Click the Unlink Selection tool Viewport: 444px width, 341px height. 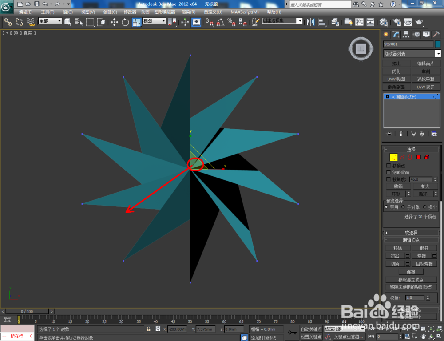click(19, 22)
